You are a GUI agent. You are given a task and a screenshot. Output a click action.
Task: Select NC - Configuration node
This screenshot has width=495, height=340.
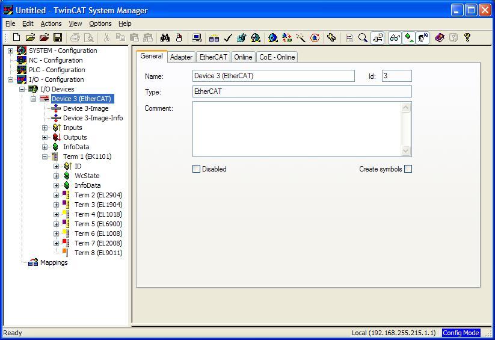click(55, 60)
